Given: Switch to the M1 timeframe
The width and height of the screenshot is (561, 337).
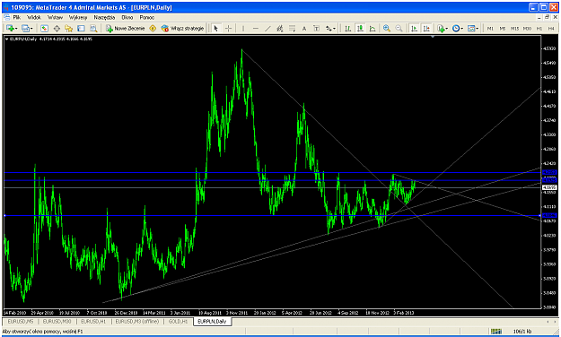Looking at the screenshot, I should pyautogui.click(x=490, y=28).
